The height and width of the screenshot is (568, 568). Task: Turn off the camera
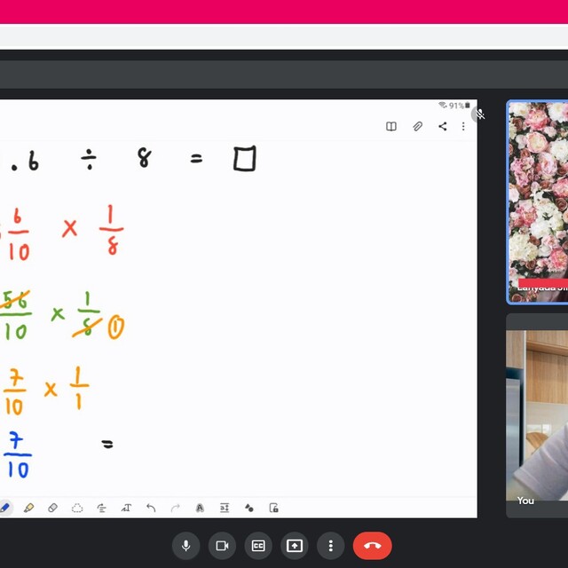pos(222,546)
